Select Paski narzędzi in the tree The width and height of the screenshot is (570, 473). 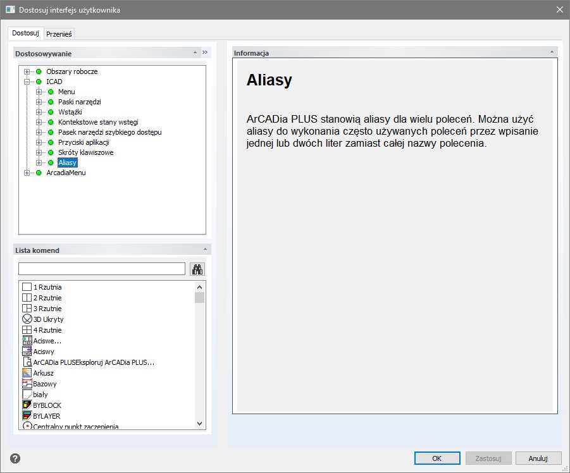[x=79, y=102]
